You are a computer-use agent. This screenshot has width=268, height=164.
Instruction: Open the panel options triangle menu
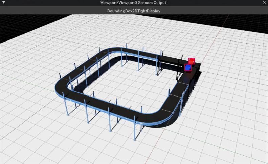coord(4,3)
